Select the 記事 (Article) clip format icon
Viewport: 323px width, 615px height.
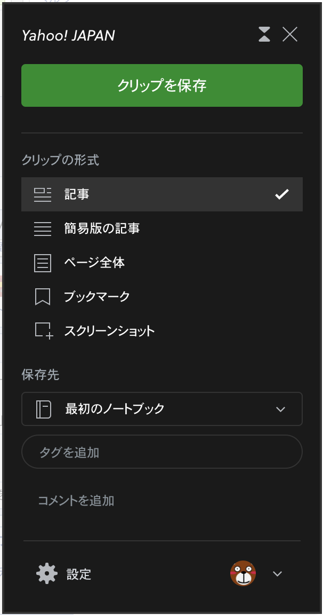tap(43, 194)
